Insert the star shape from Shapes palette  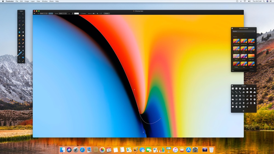pyautogui.click(x=255, y=89)
